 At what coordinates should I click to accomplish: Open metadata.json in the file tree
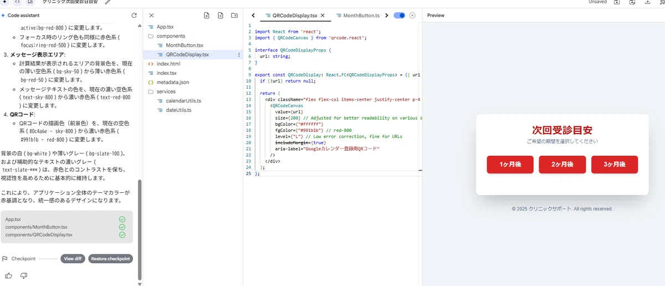coord(172,82)
